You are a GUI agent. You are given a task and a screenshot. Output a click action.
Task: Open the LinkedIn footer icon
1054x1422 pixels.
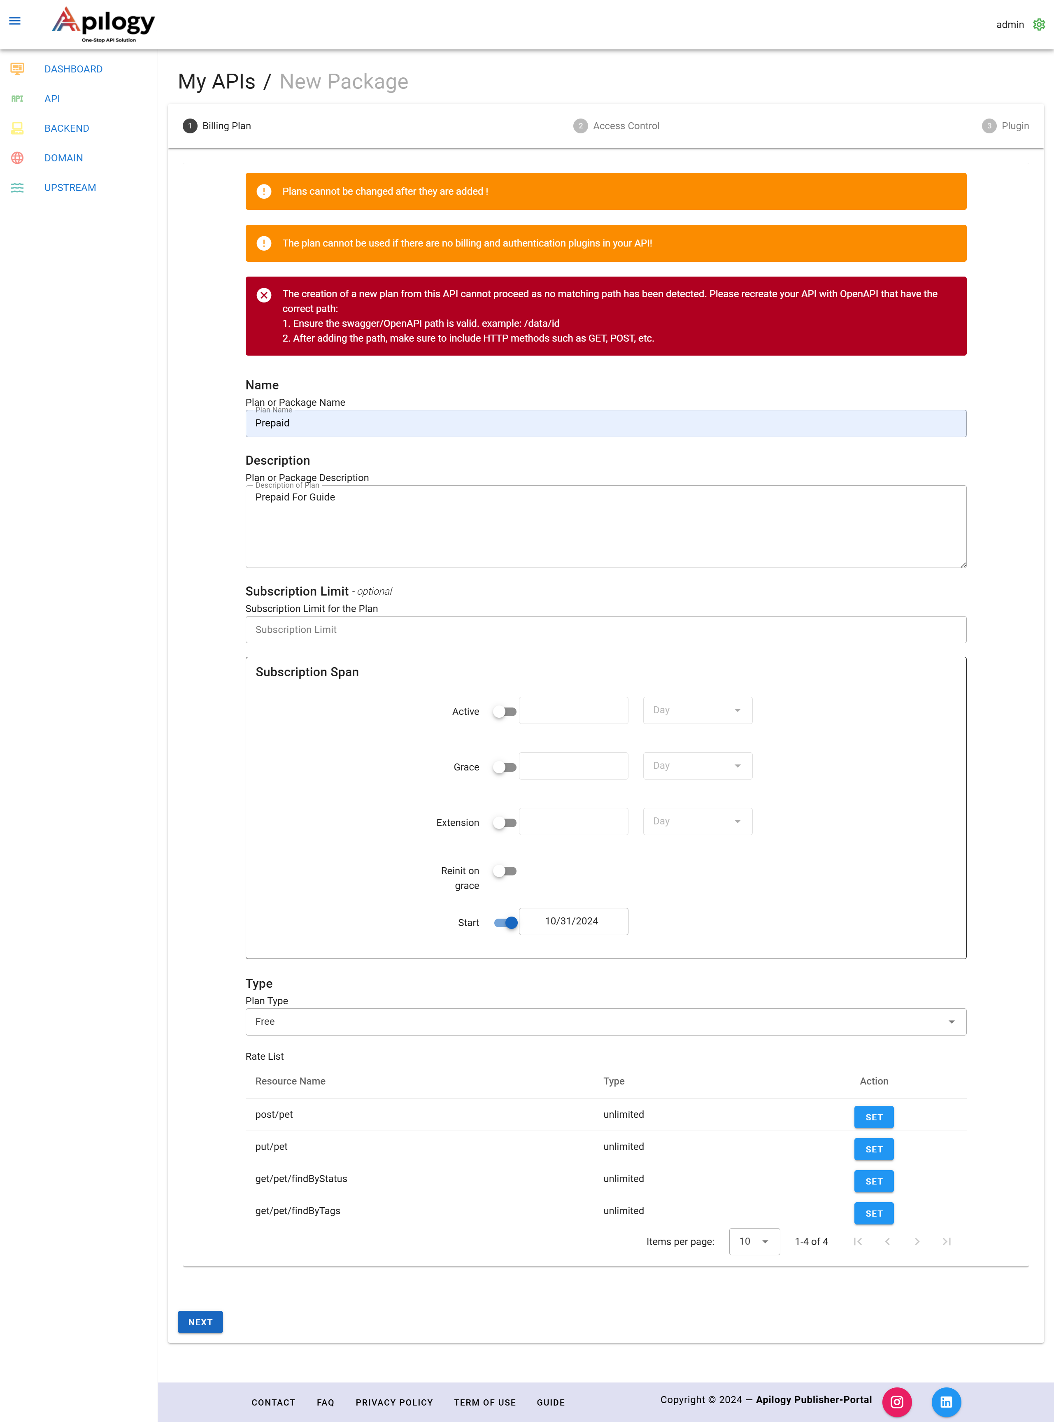[x=945, y=1401]
